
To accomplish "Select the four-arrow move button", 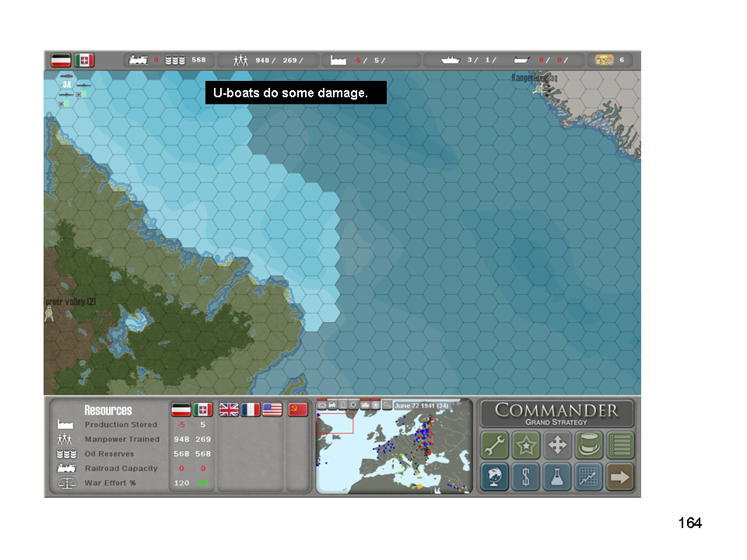I will point(558,446).
